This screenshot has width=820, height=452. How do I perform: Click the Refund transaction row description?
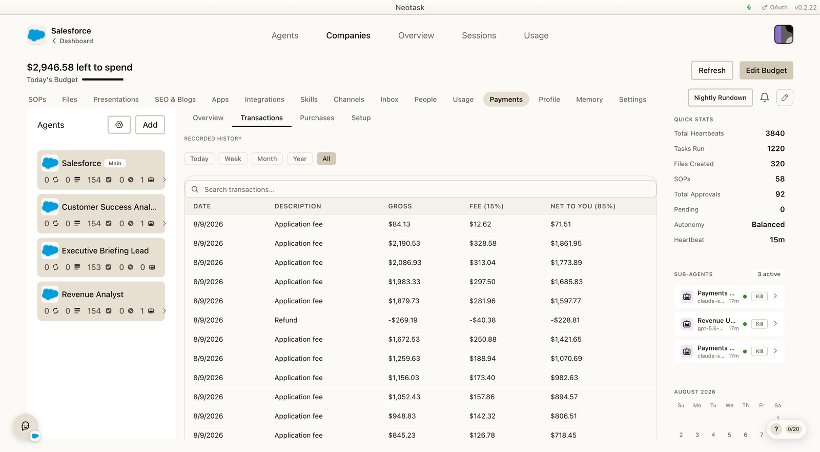(x=286, y=320)
